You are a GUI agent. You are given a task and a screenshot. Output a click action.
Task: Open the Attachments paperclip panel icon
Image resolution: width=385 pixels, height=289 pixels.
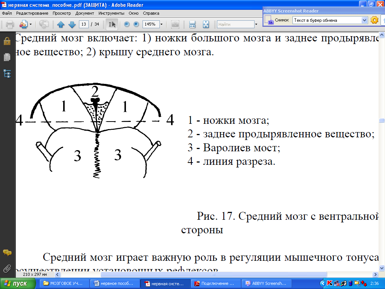point(7,269)
